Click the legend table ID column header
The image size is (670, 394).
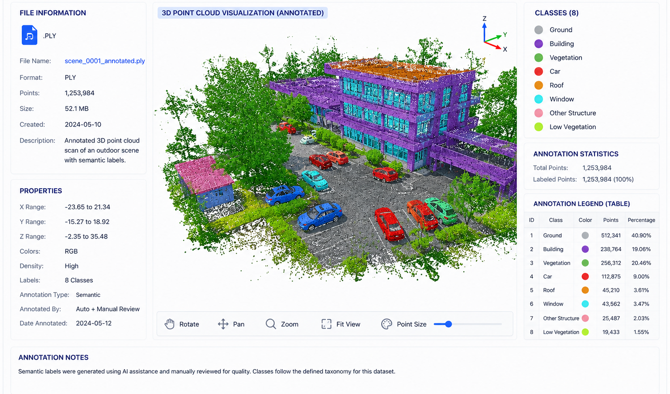point(531,220)
